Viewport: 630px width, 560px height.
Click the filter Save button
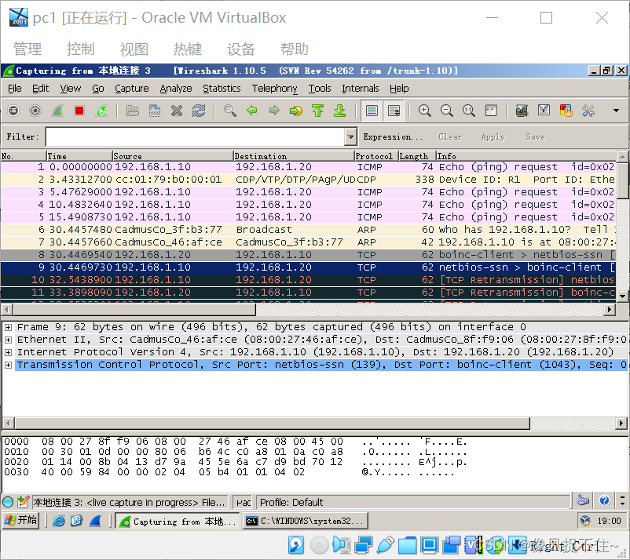(x=535, y=136)
